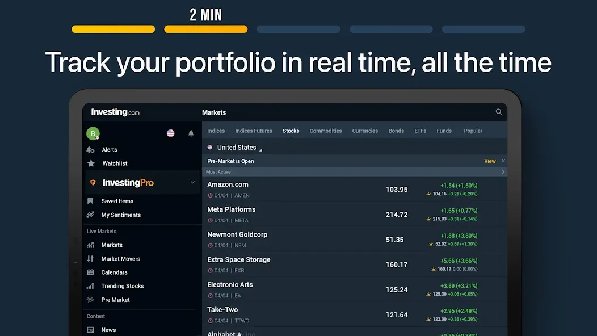The width and height of the screenshot is (597, 336).
Task: Switch to the Popular tab
Action: pyautogui.click(x=473, y=131)
